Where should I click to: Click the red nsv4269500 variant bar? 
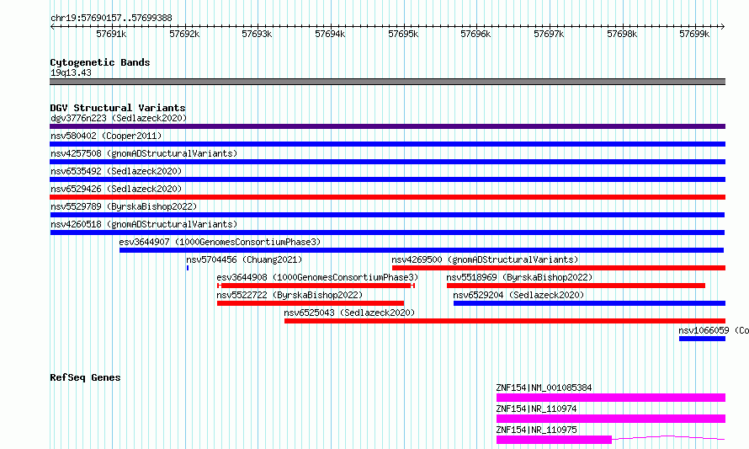(559, 268)
